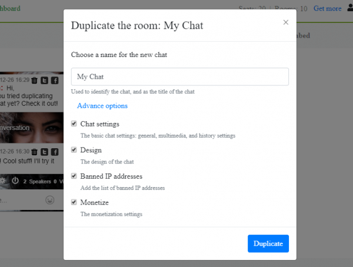Image resolution: width=353 pixels, height=267 pixels.
Task: Click trash icon on the 16:30 message
Action: [35, 151]
